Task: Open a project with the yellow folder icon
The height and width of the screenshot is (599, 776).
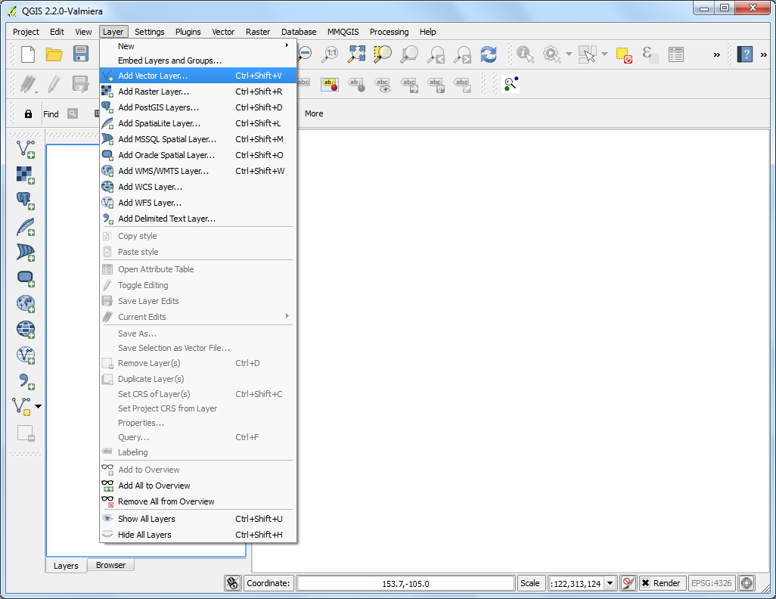Action: click(54, 54)
